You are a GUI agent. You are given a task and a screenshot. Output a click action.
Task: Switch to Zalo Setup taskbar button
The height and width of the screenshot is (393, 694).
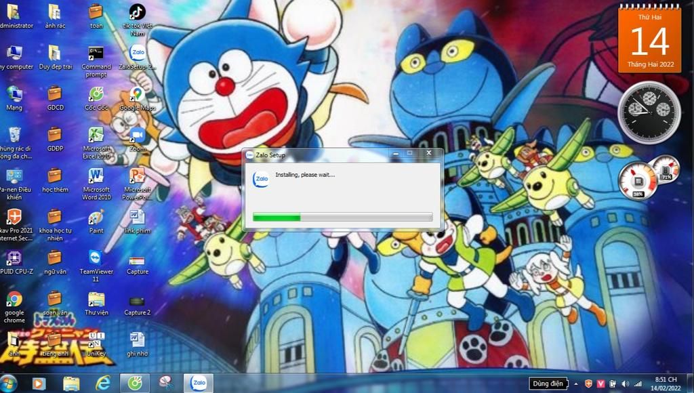[199, 384]
